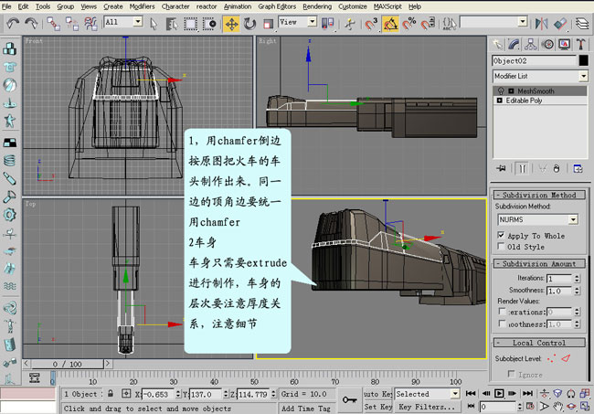This screenshot has width=594, height=414.
Task: Click the Iterations spinner arrows
Action: (x=577, y=279)
